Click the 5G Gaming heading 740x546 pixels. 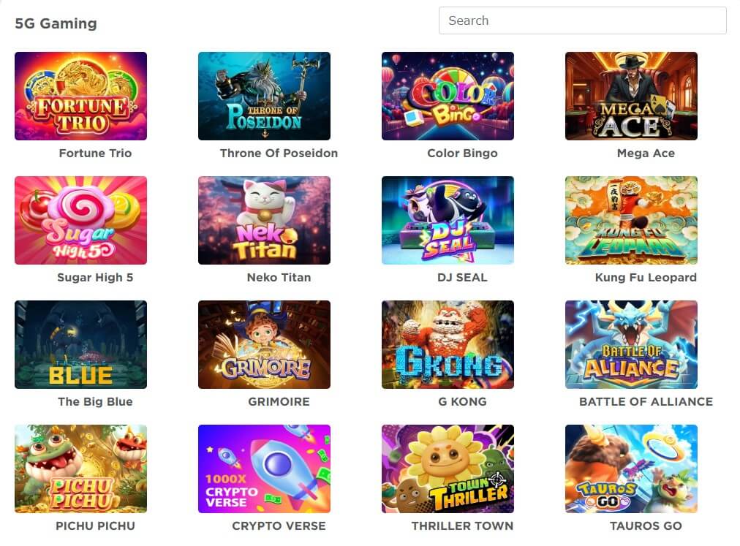click(x=56, y=23)
